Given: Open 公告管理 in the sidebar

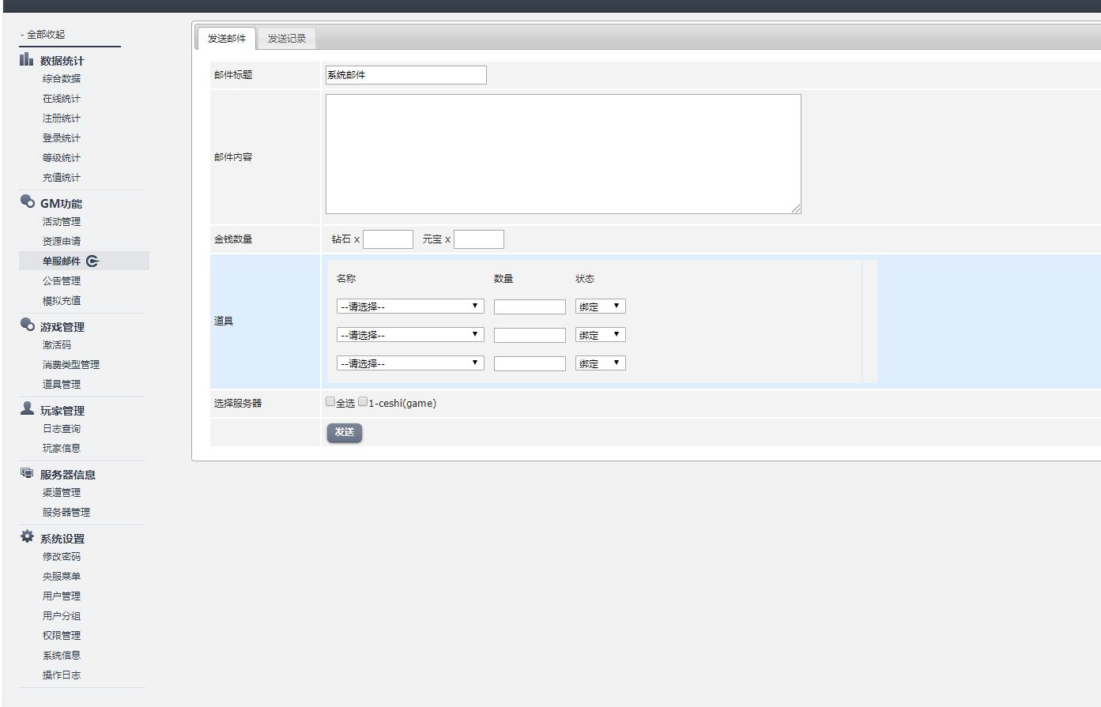Looking at the screenshot, I should tap(62, 280).
